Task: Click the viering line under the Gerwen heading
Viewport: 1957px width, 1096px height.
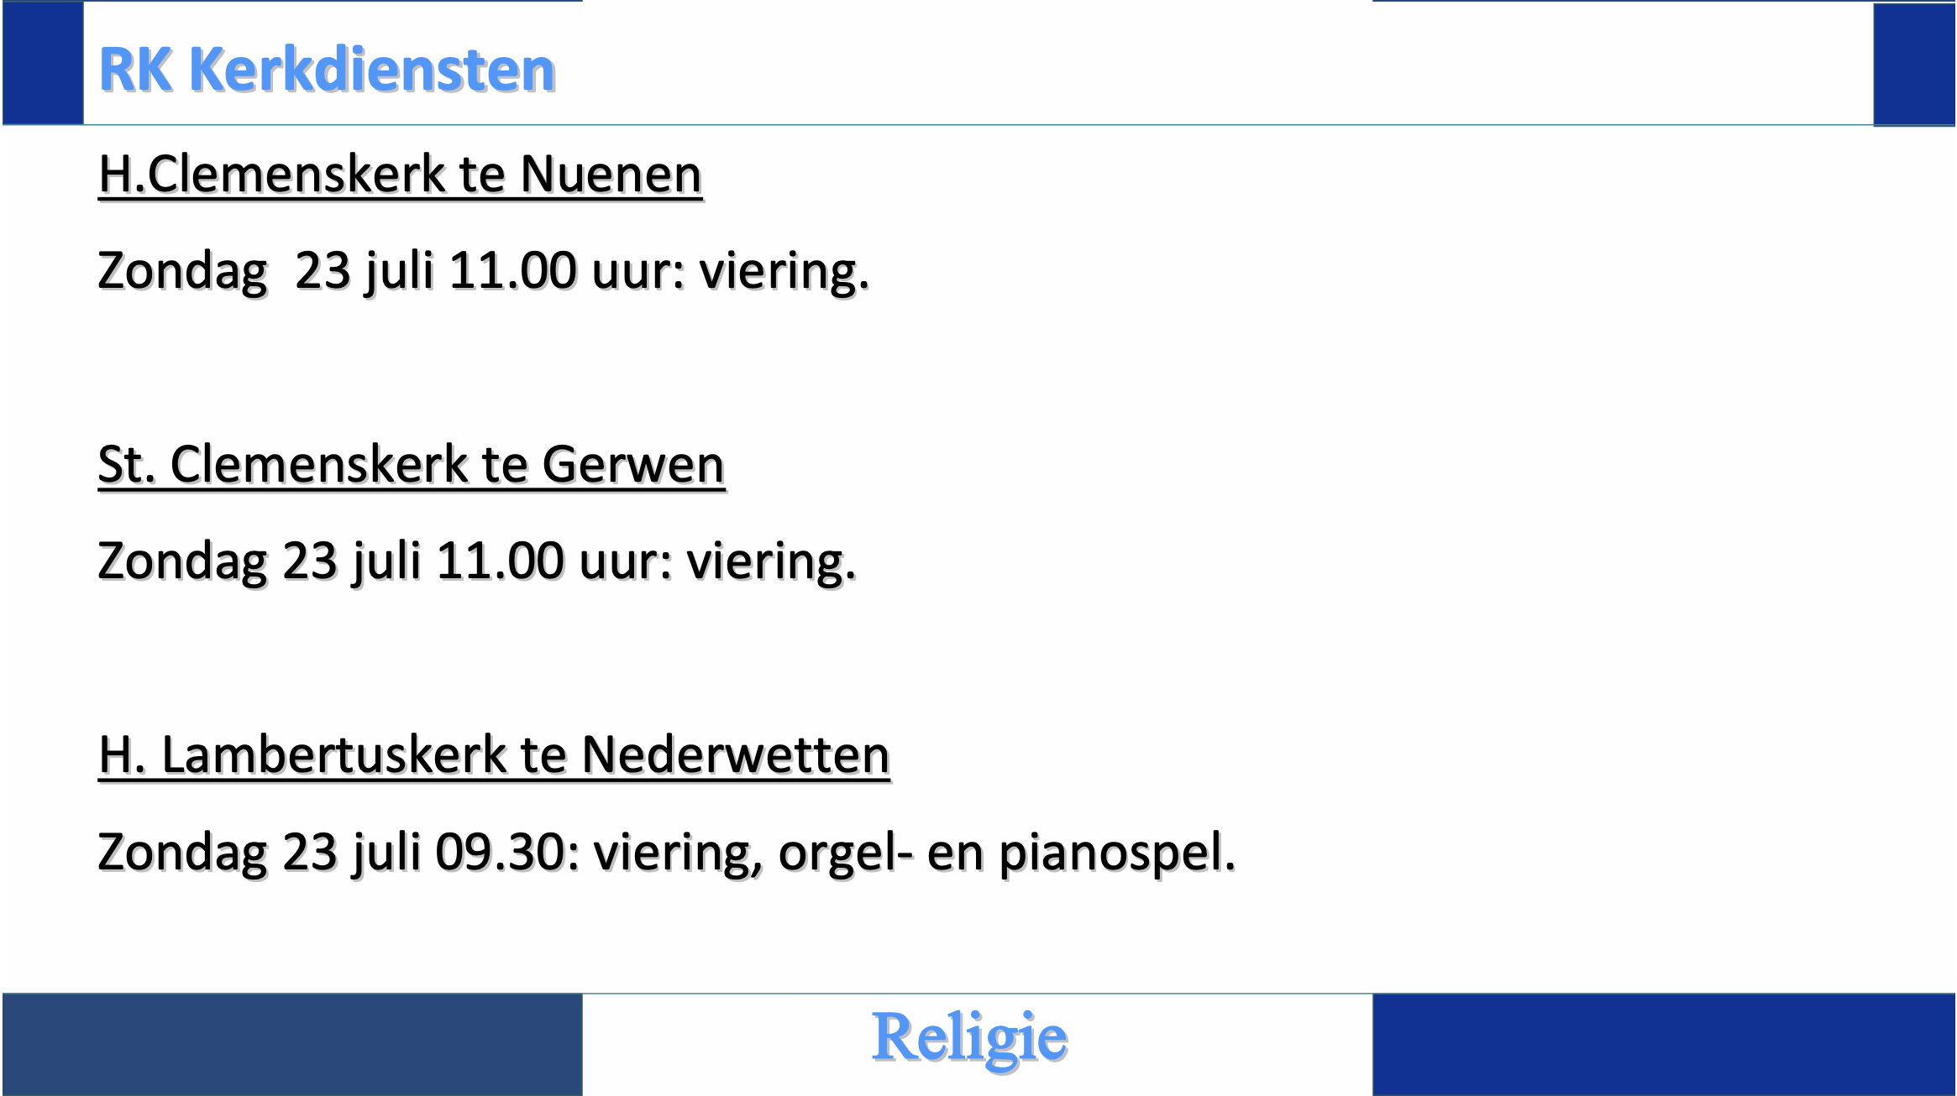Action: pos(476,561)
